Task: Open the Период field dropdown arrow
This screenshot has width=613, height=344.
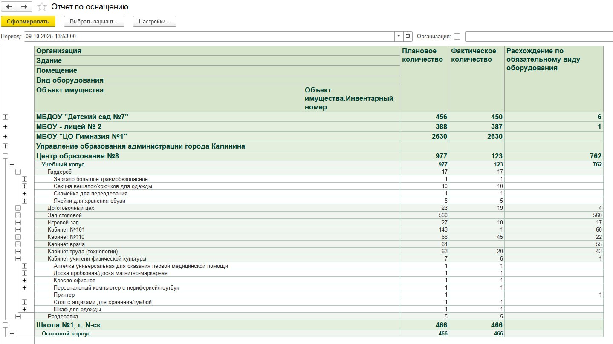Action: tap(399, 36)
